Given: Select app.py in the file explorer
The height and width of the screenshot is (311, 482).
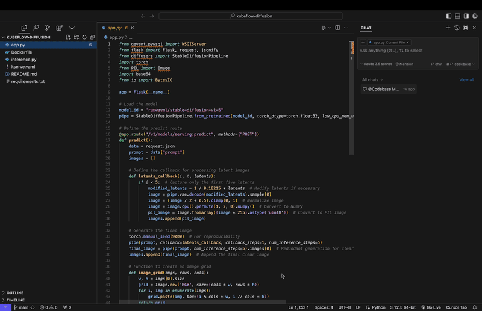Looking at the screenshot, I should coord(48,45).
